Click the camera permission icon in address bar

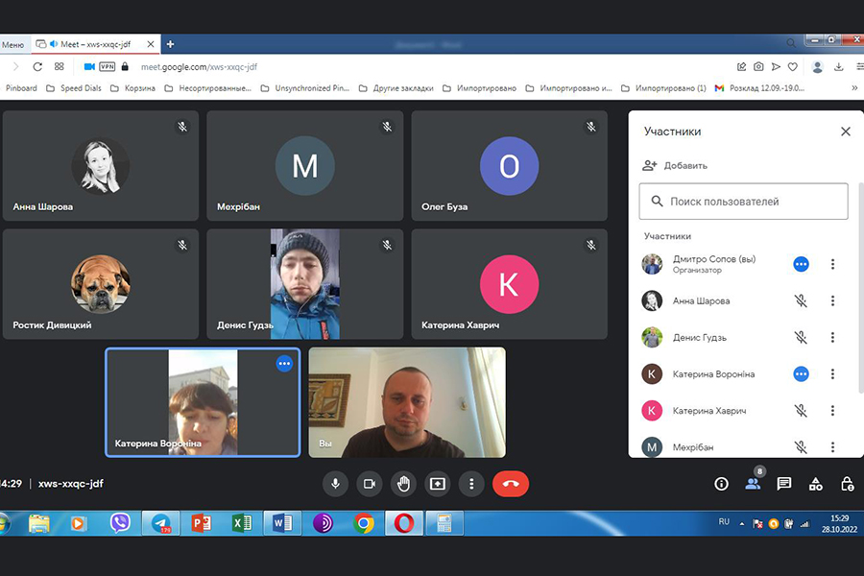click(89, 66)
